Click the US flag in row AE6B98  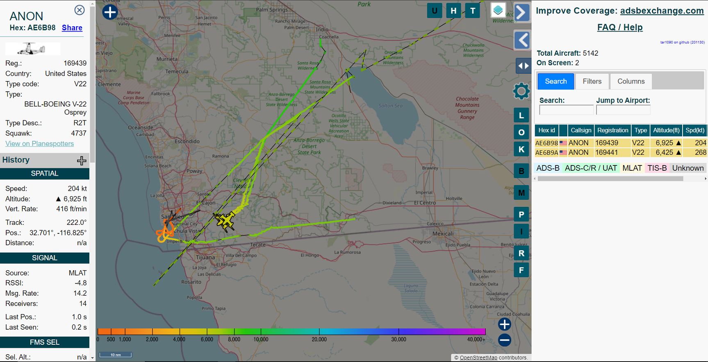(x=563, y=143)
